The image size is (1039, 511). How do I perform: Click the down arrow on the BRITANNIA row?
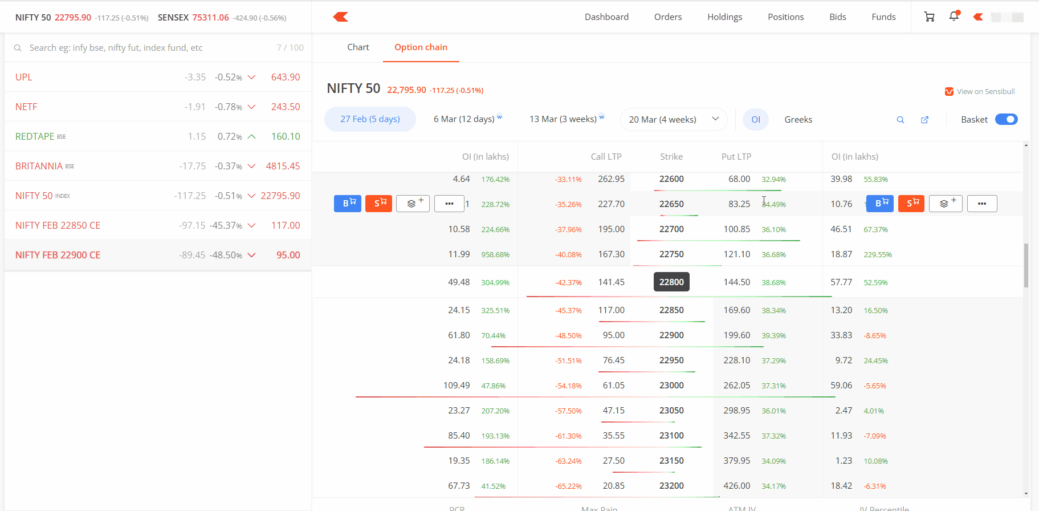[x=251, y=166]
